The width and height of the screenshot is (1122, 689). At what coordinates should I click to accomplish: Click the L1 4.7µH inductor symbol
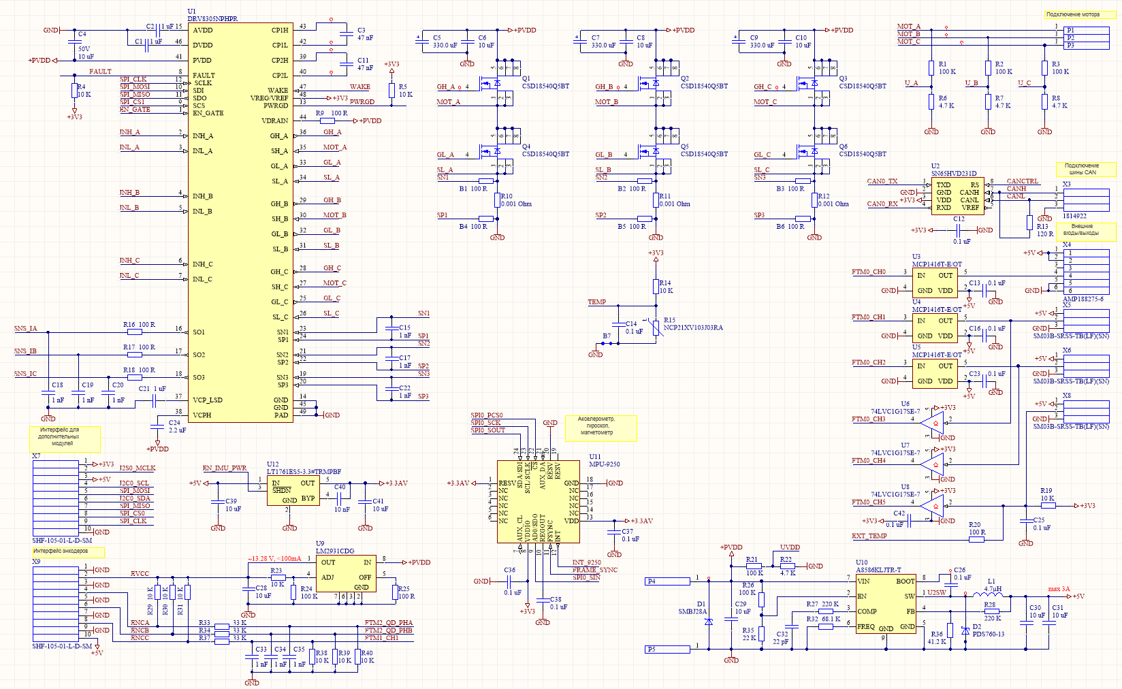point(988,596)
